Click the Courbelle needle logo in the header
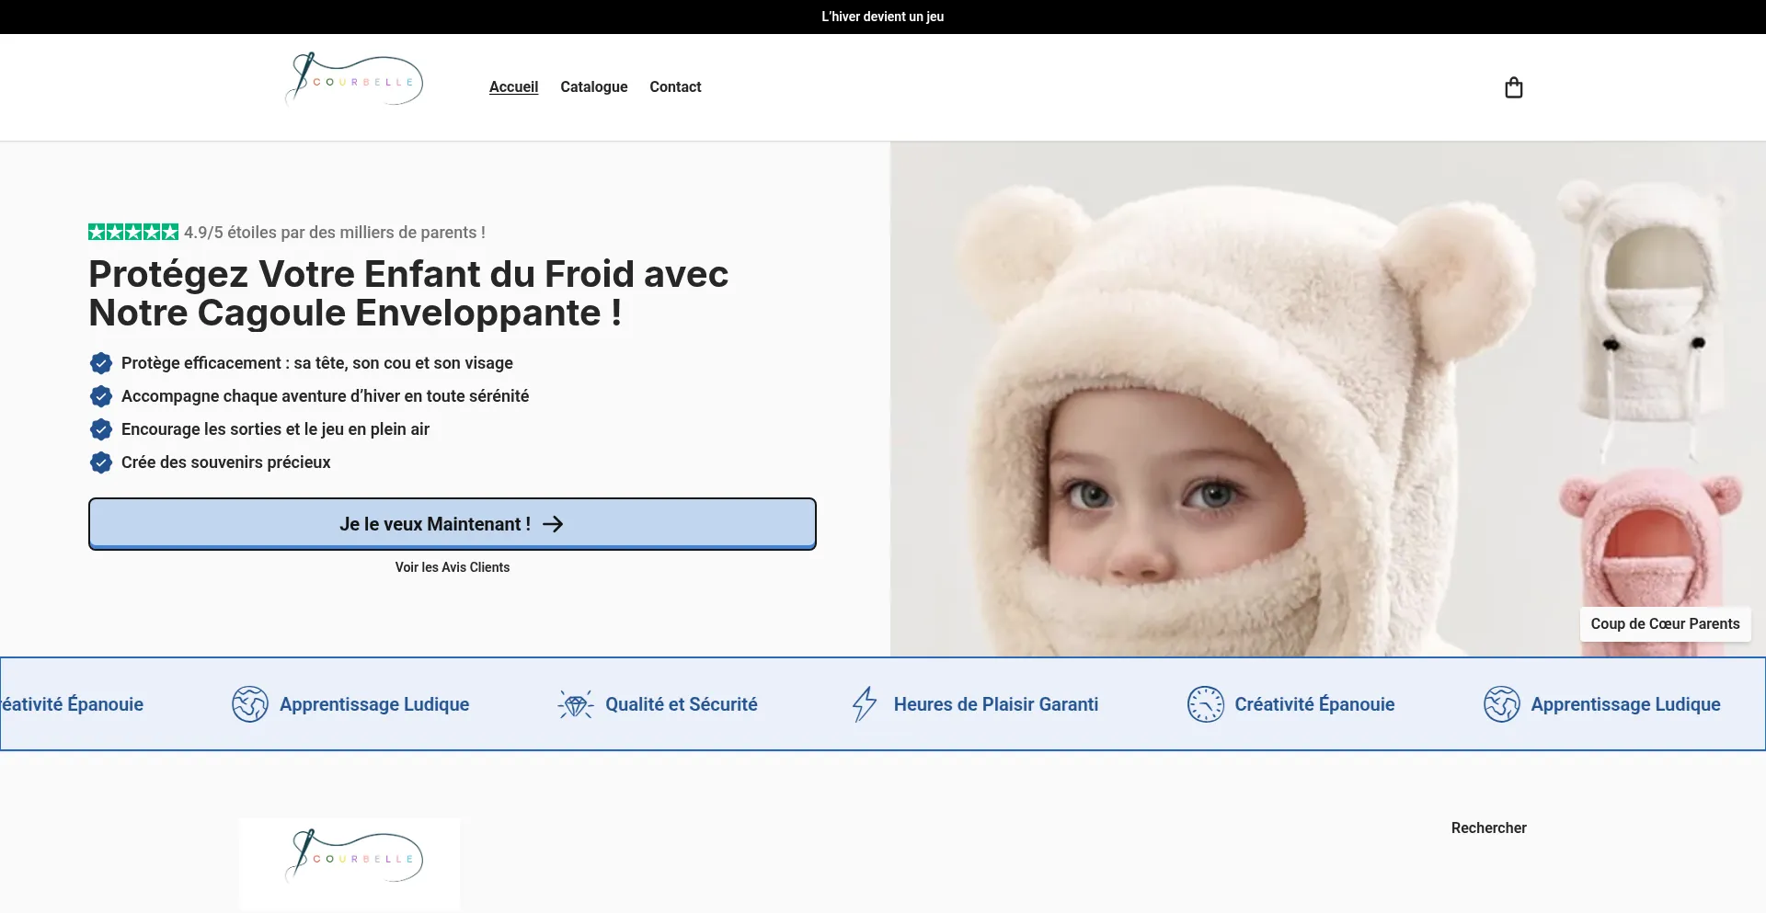The width and height of the screenshot is (1766, 913). [353, 80]
